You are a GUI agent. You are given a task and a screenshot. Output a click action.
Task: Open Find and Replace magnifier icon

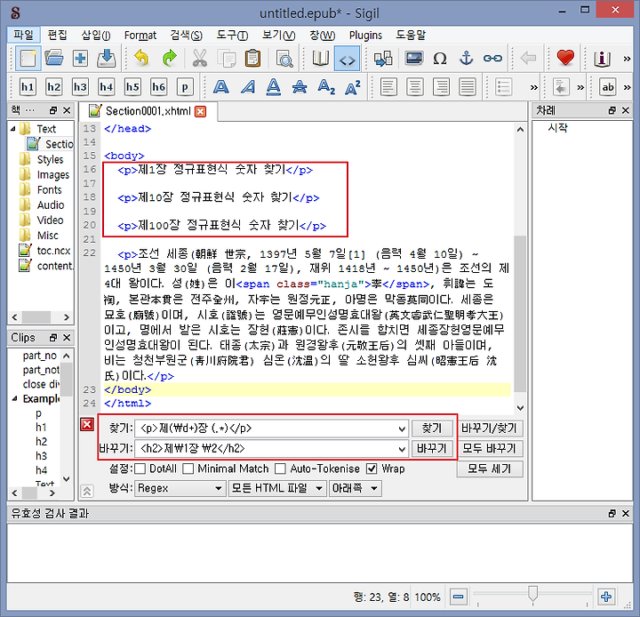pos(284,59)
